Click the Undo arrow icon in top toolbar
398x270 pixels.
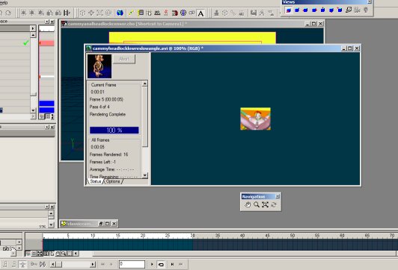click(1, 13)
